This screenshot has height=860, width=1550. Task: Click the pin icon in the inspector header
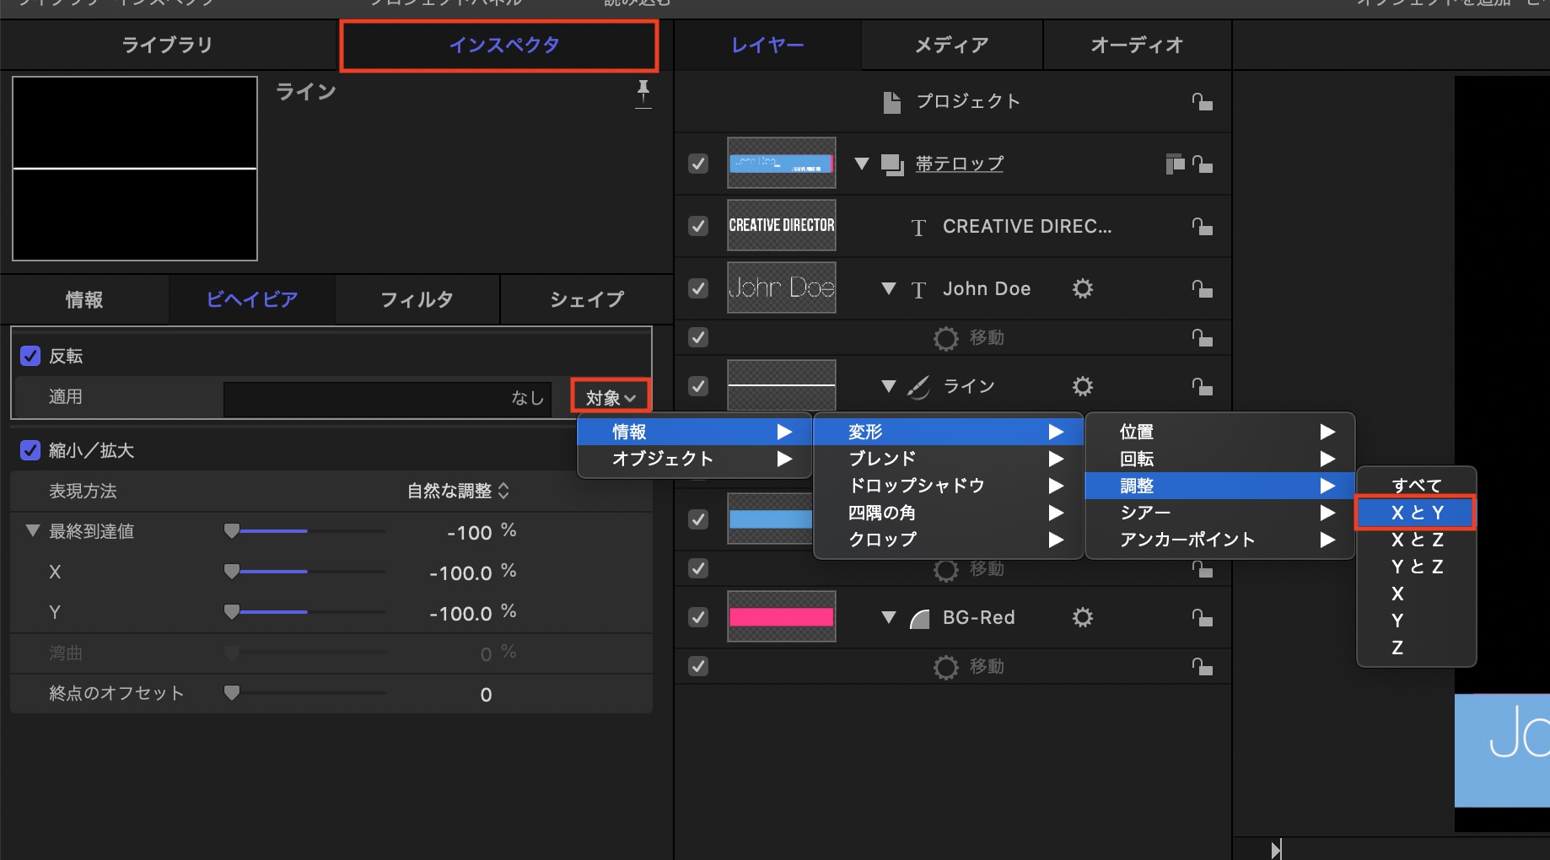tap(643, 94)
